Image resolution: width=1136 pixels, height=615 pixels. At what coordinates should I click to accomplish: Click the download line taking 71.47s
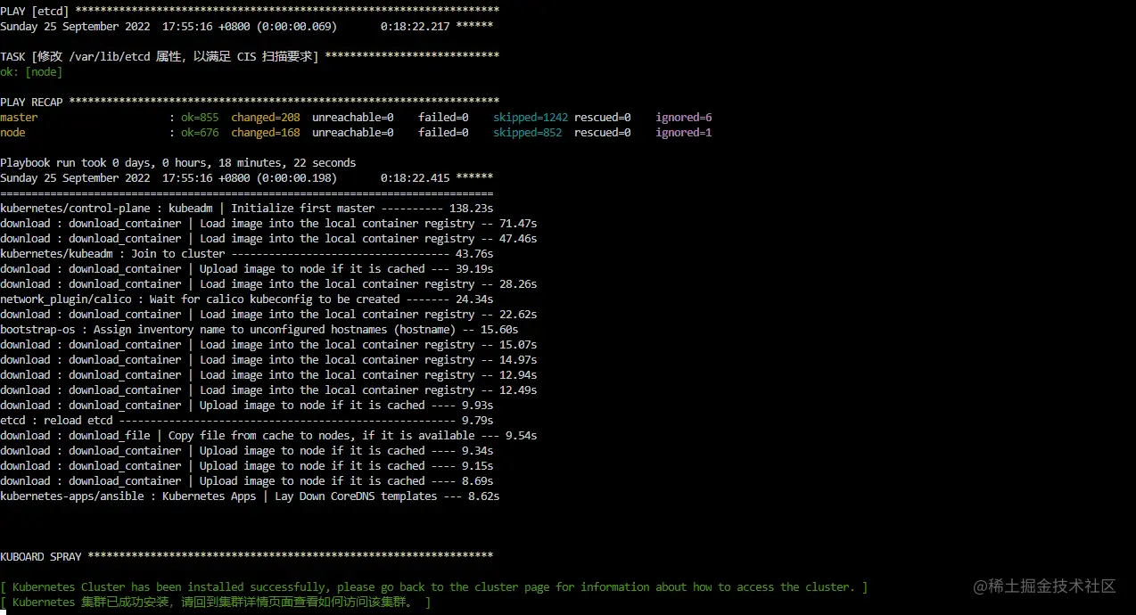268,223
